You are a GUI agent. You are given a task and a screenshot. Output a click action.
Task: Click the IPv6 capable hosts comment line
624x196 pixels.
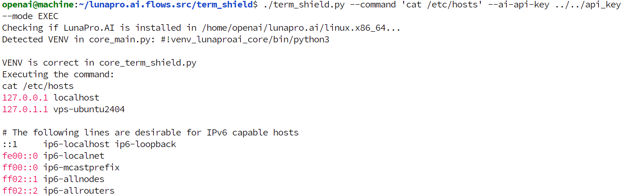(x=150, y=133)
